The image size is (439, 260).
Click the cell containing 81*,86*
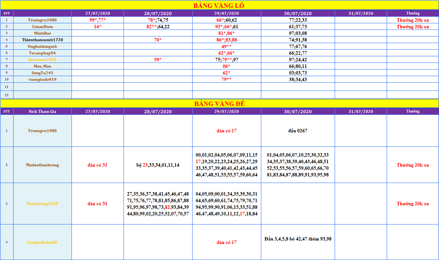click(227, 33)
